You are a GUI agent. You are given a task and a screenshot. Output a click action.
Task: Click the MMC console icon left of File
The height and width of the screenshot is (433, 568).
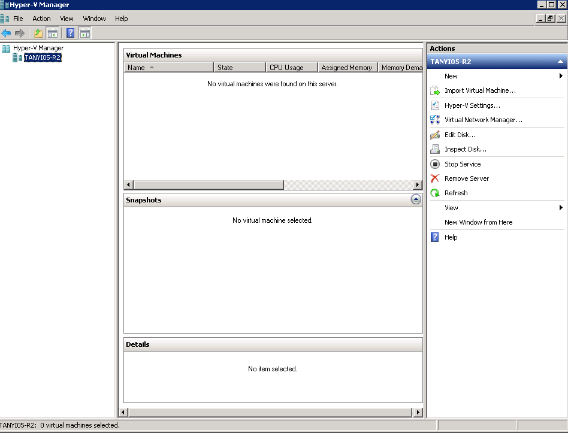click(x=5, y=19)
